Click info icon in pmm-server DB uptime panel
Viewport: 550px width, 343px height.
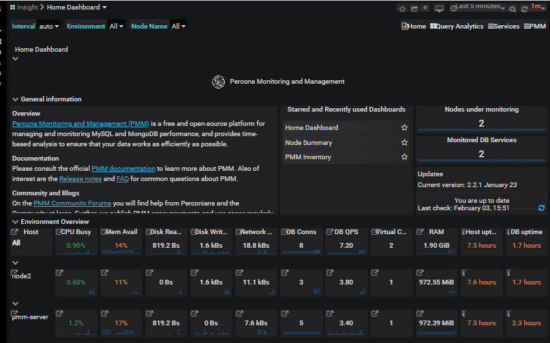(508, 314)
